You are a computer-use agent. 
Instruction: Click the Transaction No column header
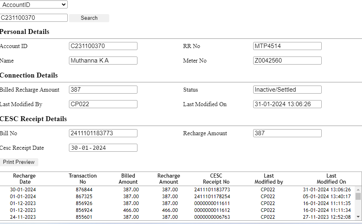[x=83, y=179]
